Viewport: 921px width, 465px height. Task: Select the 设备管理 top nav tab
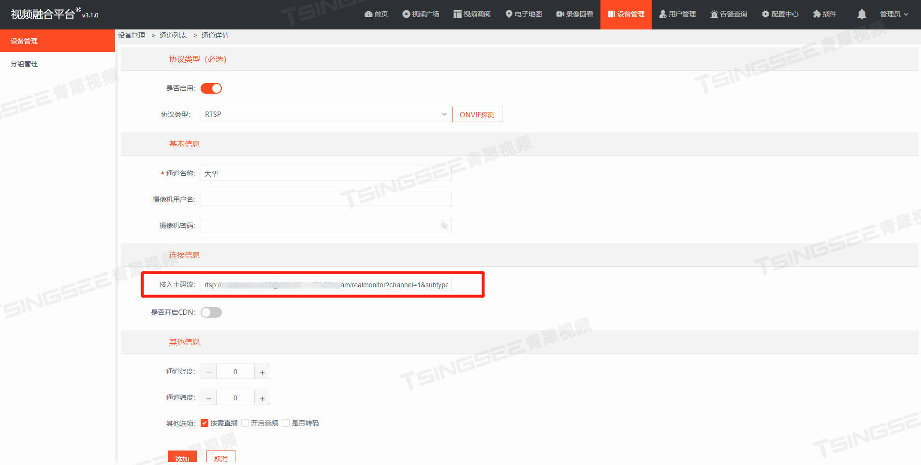pyautogui.click(x=626, y=14)
